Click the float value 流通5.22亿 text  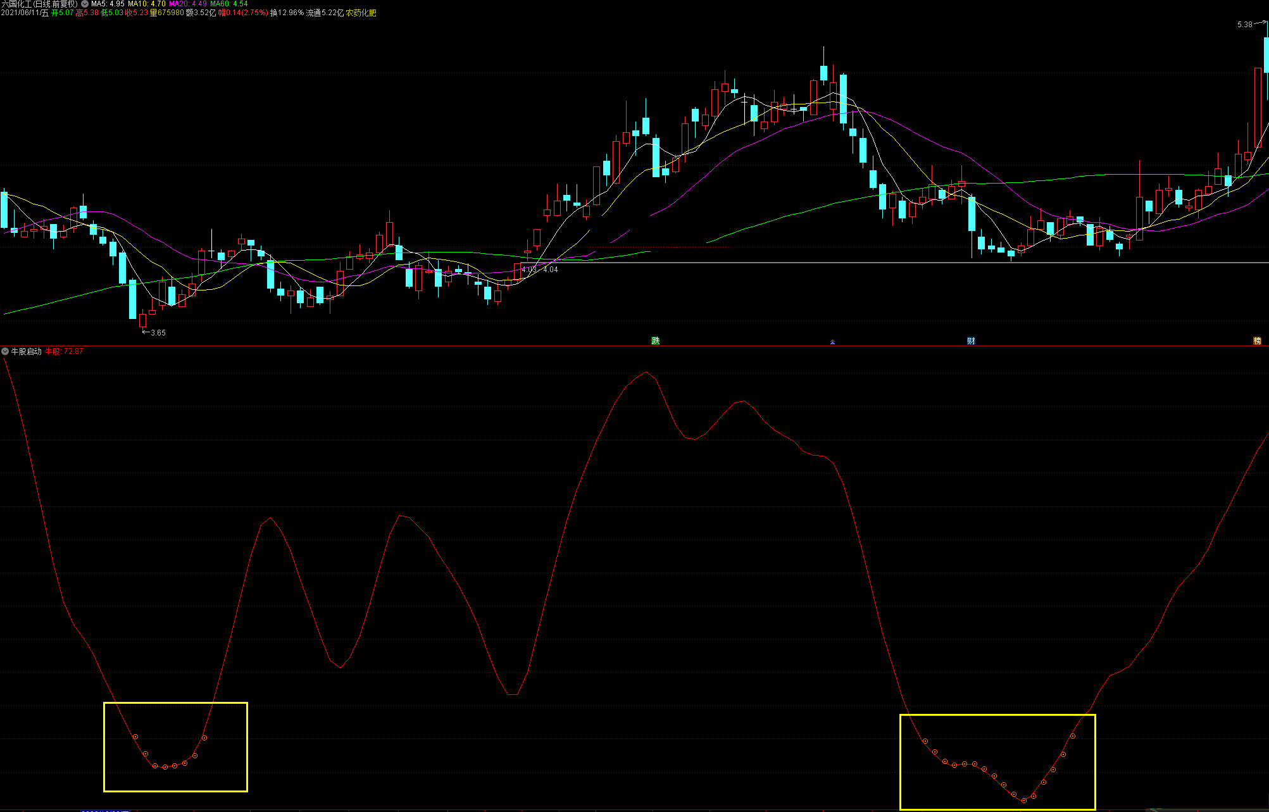click(x=325, y=13)
